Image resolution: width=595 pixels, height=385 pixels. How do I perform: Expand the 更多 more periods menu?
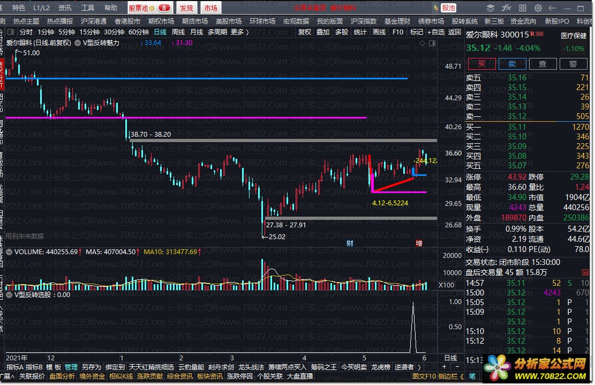click(x=239, y=32)
